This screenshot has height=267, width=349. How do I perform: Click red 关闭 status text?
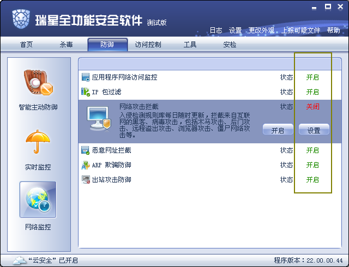(x=312, y=107)
